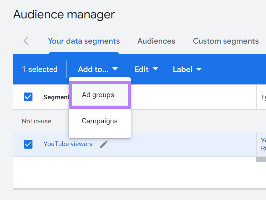266x200 pixels.
Task: Open the YouTube viewers segment link
Action: 68,144
